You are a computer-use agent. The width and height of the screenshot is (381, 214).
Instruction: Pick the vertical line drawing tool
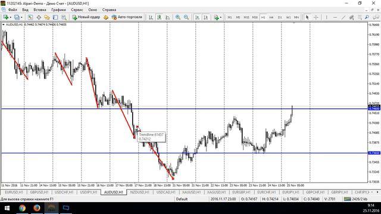tap(327, 17)
